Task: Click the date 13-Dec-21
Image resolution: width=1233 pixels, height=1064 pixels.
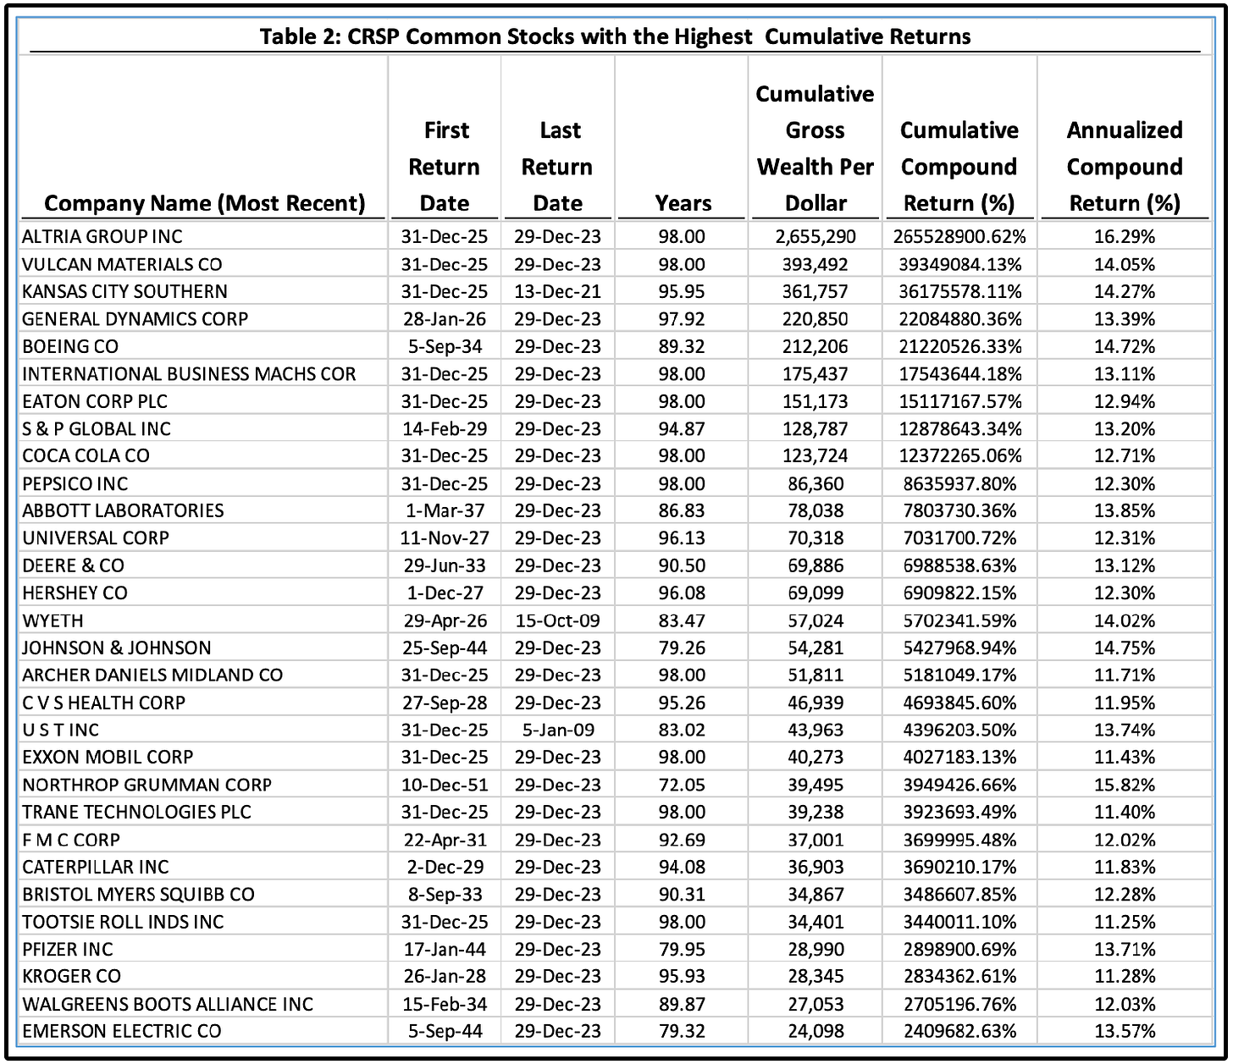Action: [x=557, y=291]
